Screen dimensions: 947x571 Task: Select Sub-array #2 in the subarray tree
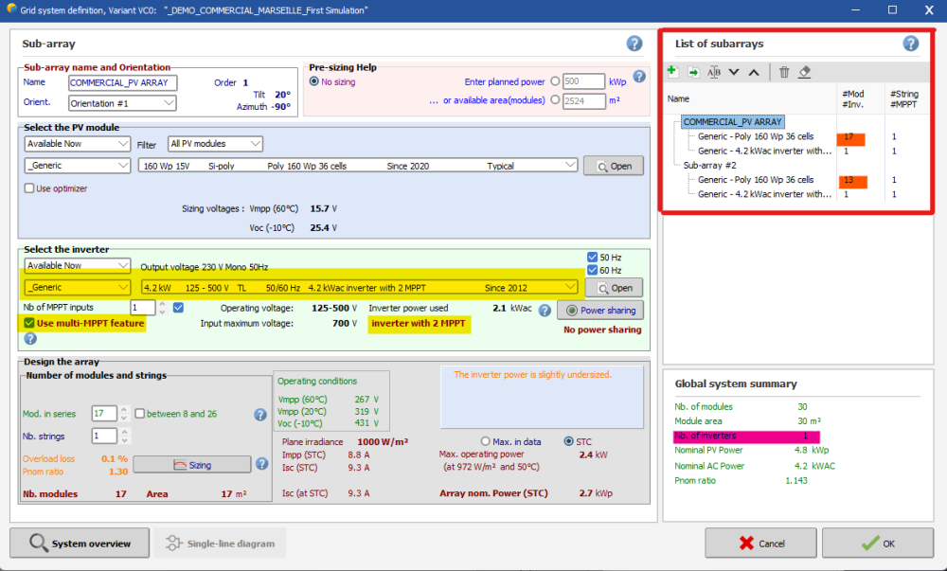coord(709,165)
